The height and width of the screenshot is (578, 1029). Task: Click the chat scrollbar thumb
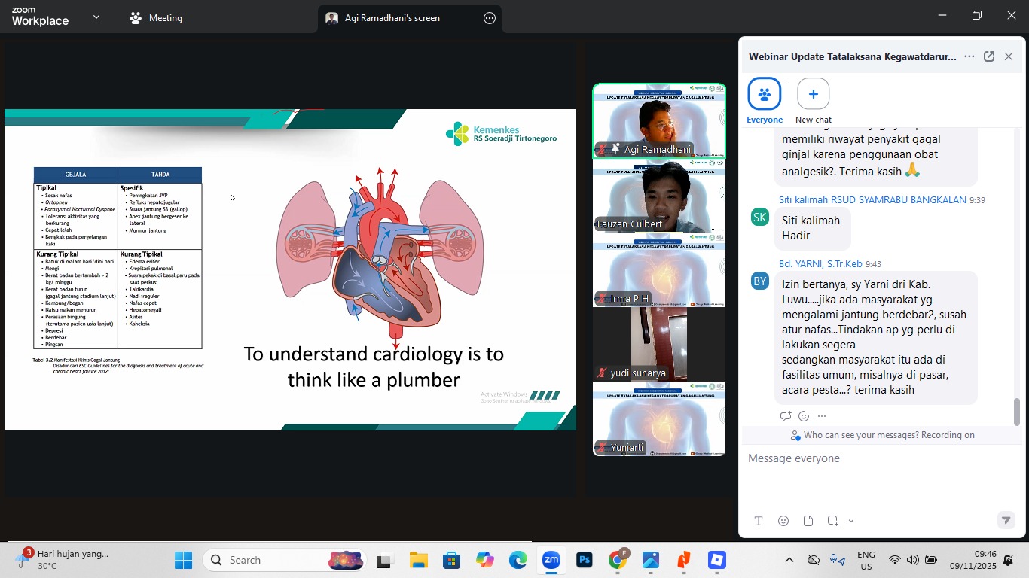point(1017,412)
